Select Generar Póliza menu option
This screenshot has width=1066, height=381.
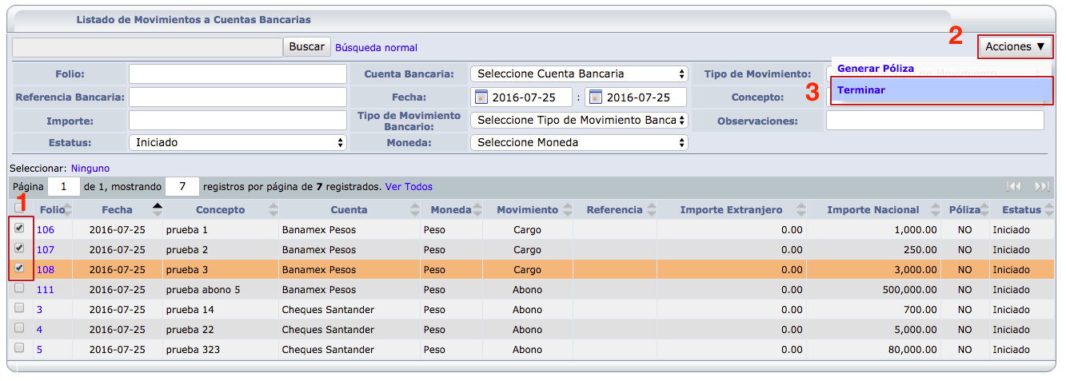click(876, 69)
